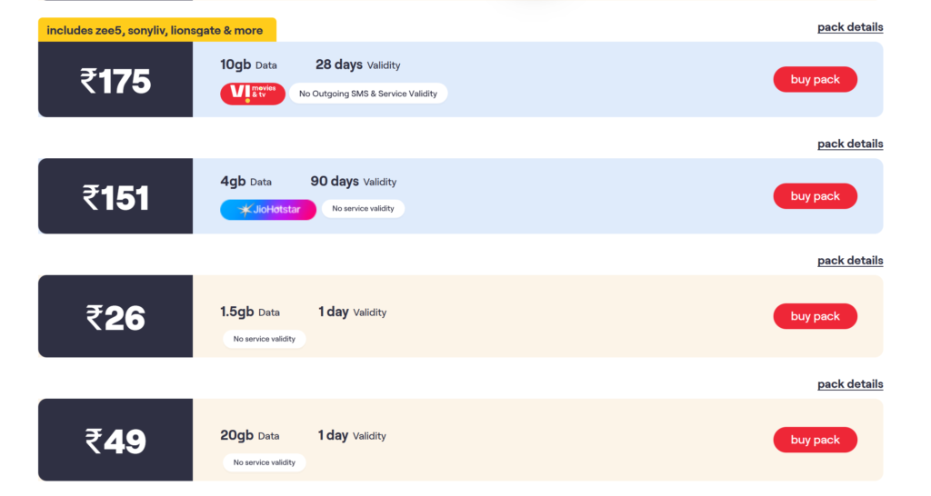Click the Vi movies & tv logo badge
Screen dimensions: 931x496
253,94
